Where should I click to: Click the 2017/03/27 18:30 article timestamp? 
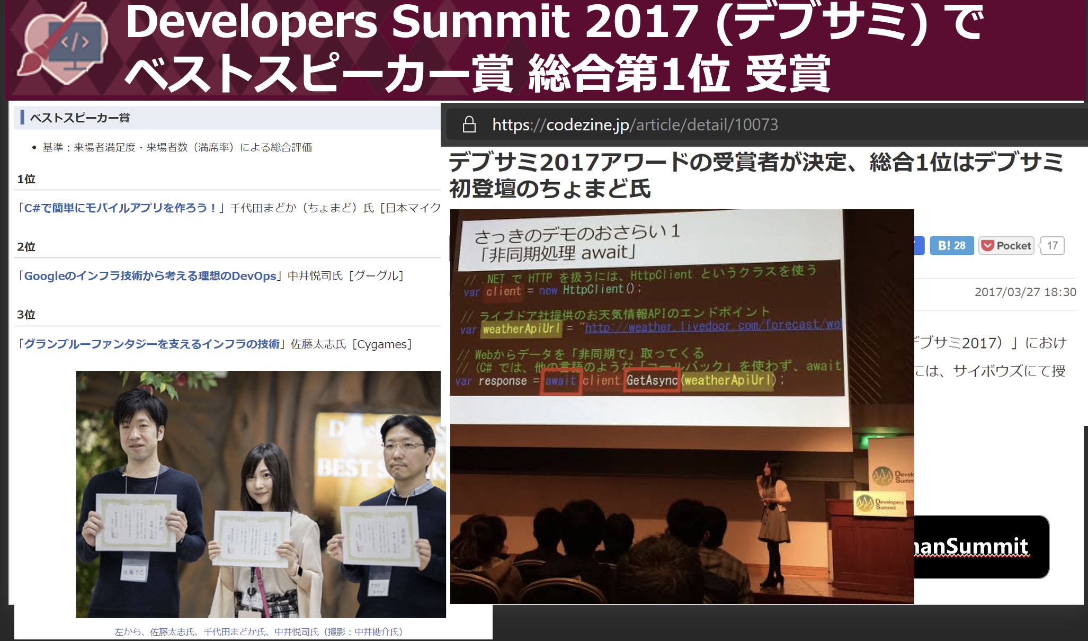click(x=1025, y=292)
